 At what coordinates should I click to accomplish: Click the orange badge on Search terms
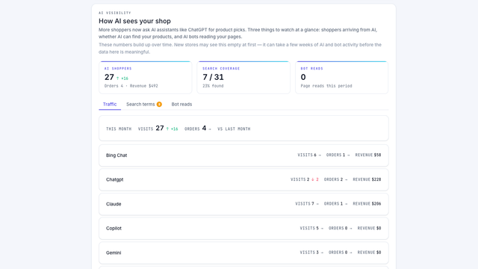click(x=159, y=105)
